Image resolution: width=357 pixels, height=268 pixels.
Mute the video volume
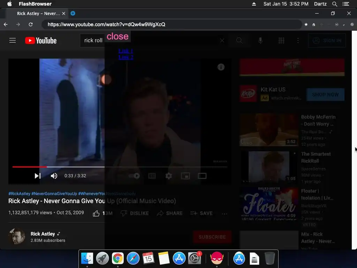(54, 176)
